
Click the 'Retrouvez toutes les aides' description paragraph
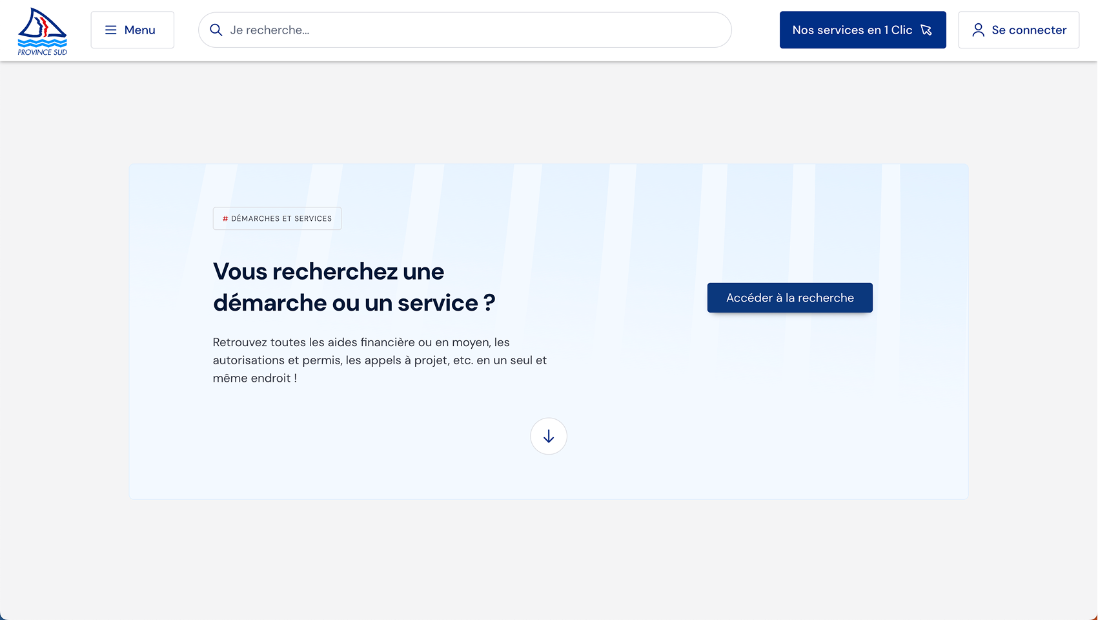point(380,360)
